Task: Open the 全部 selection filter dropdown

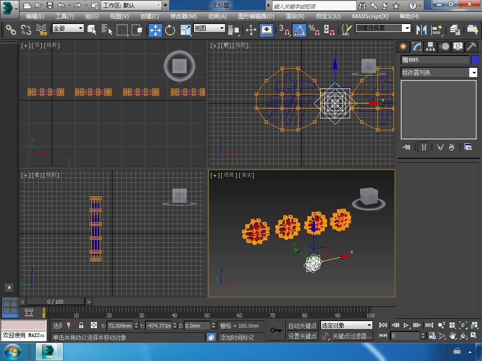Action: tap(68, 28)
